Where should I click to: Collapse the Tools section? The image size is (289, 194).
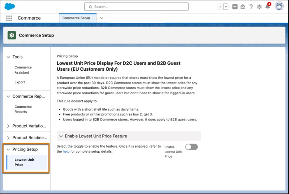point(8,57)
